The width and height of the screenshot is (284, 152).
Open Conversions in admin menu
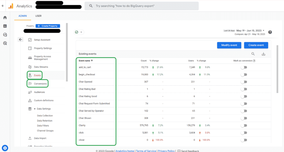(x=40, y=84)
